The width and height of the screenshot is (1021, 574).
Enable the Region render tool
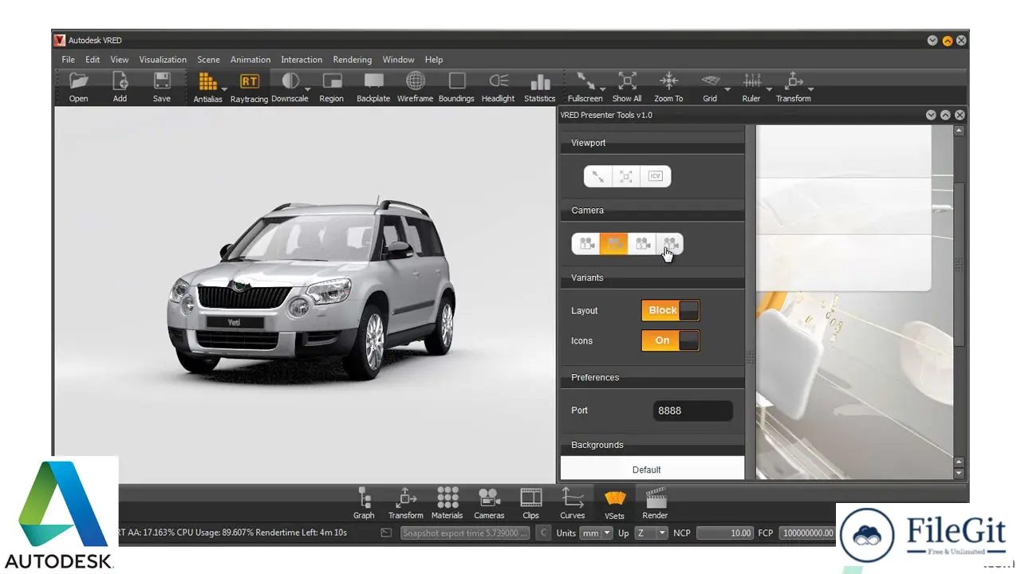coord(331,87)
